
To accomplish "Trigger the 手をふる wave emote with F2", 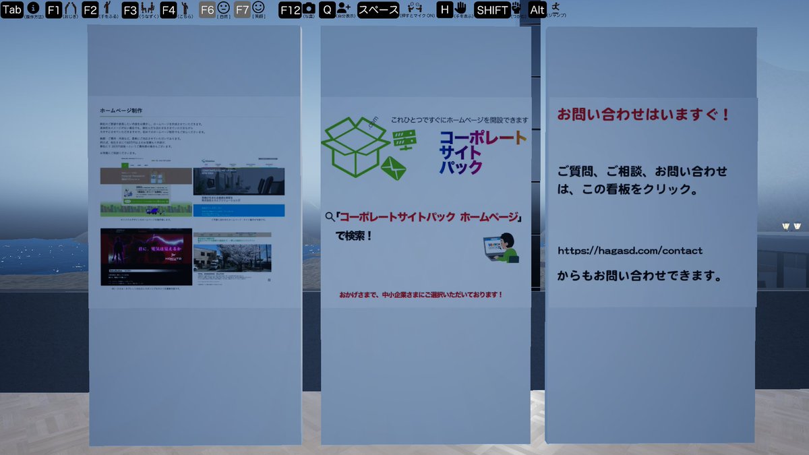I will [92, 9].
